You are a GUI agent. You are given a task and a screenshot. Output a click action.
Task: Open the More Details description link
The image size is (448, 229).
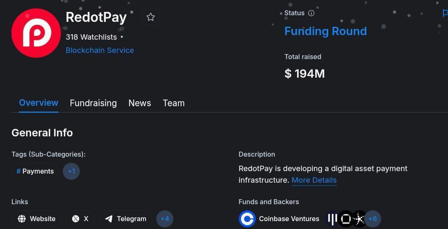314,180
